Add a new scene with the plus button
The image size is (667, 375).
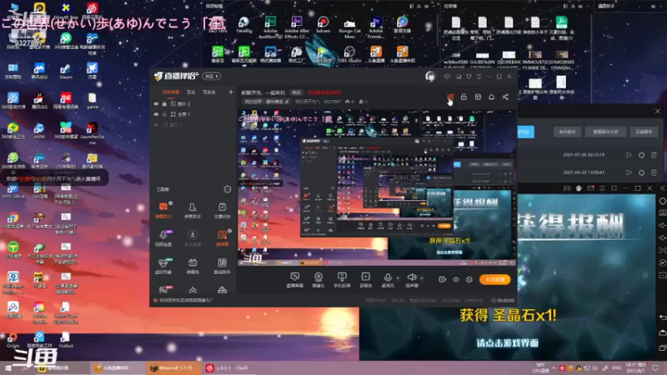[x=231, y=92]
